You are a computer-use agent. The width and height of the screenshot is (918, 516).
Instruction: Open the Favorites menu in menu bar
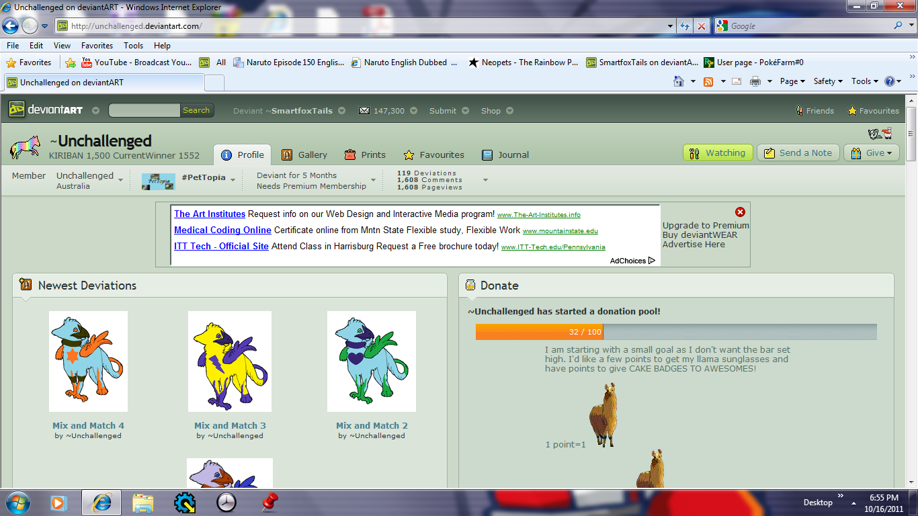(x=97, y=46)
